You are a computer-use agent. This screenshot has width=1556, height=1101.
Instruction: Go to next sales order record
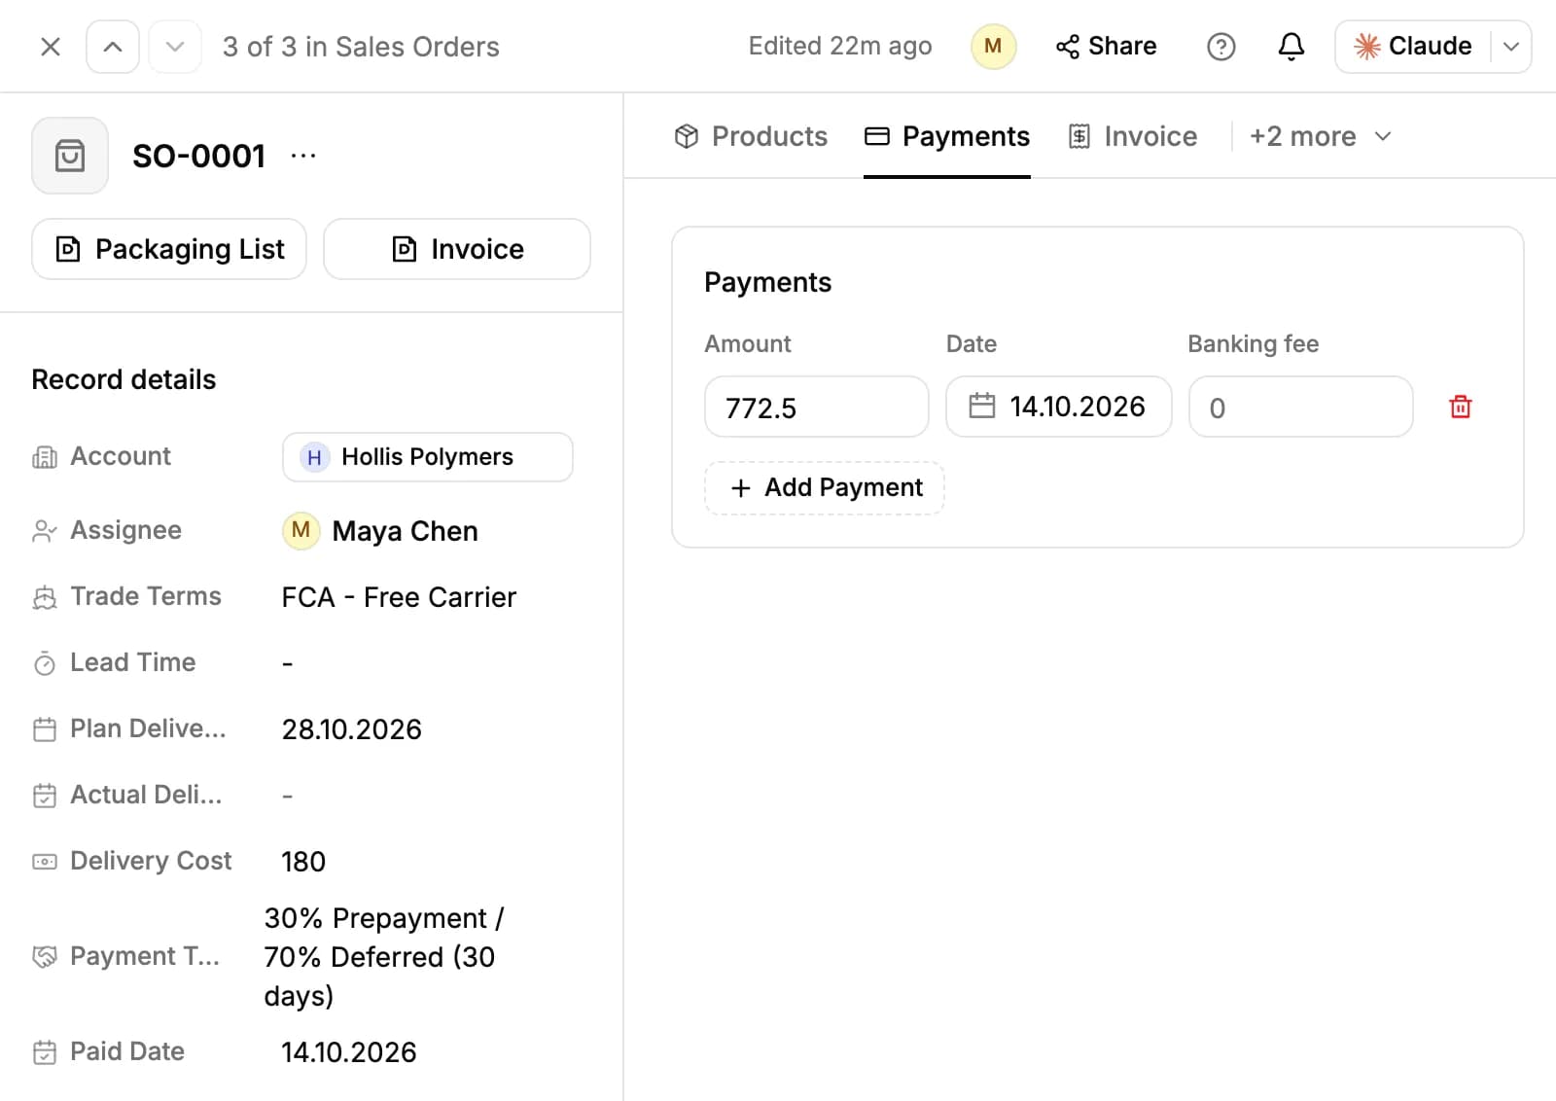pyautogui.click(x=175, y=47)
